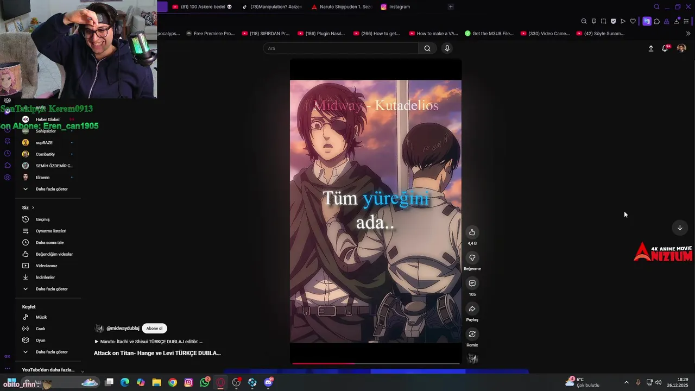
Task: Open the Free Premiere Pro bookmark
Action: pyautogui.click(x=210, y=33)
